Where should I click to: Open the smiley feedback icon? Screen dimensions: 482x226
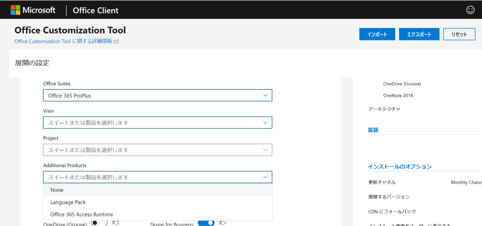(x=470, y=10)
